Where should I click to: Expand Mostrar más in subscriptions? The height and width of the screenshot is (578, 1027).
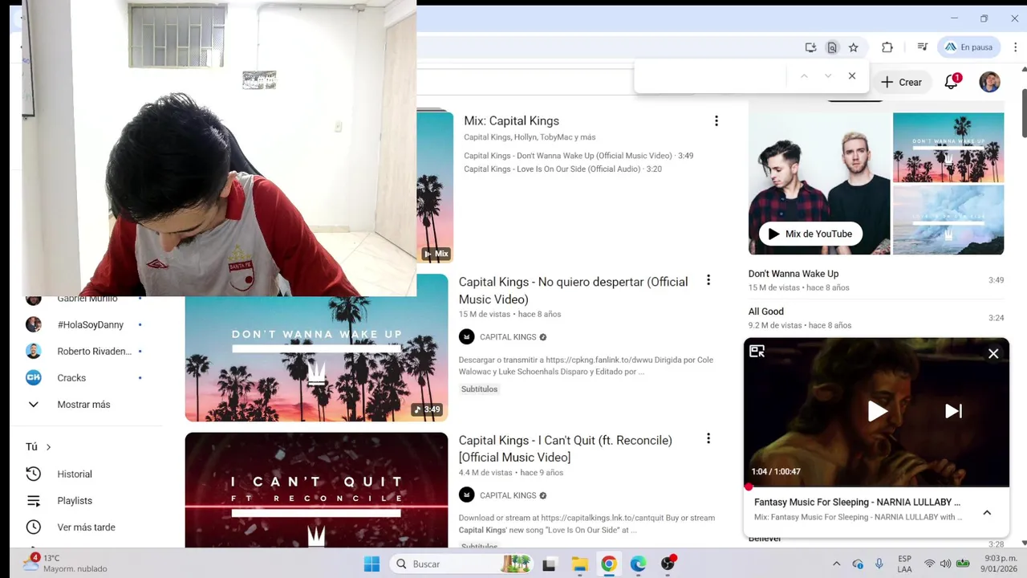[x=85, y=404]
